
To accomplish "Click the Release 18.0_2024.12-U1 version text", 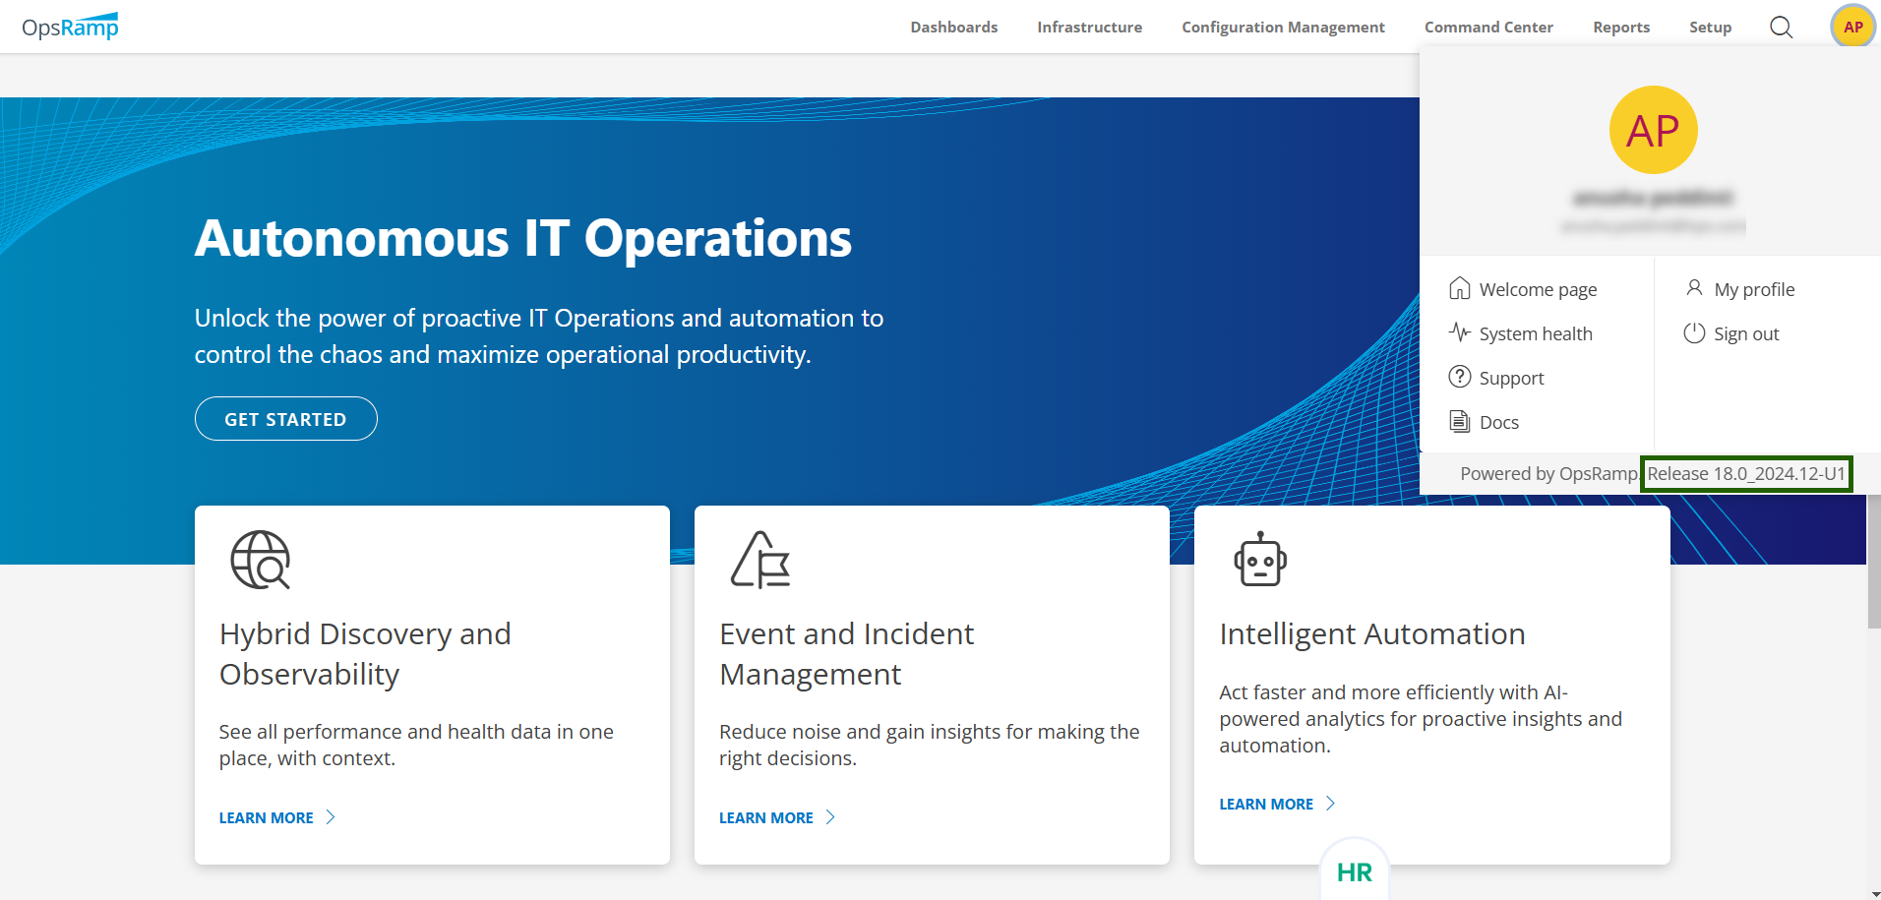I will pos(1746,473).
